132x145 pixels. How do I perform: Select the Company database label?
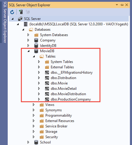tap(48, 40)
